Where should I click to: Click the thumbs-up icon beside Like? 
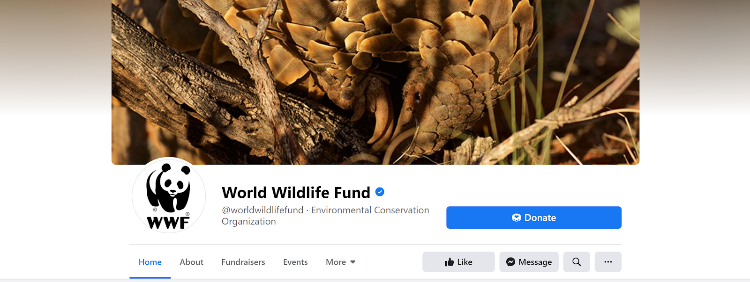click(449, 262)
